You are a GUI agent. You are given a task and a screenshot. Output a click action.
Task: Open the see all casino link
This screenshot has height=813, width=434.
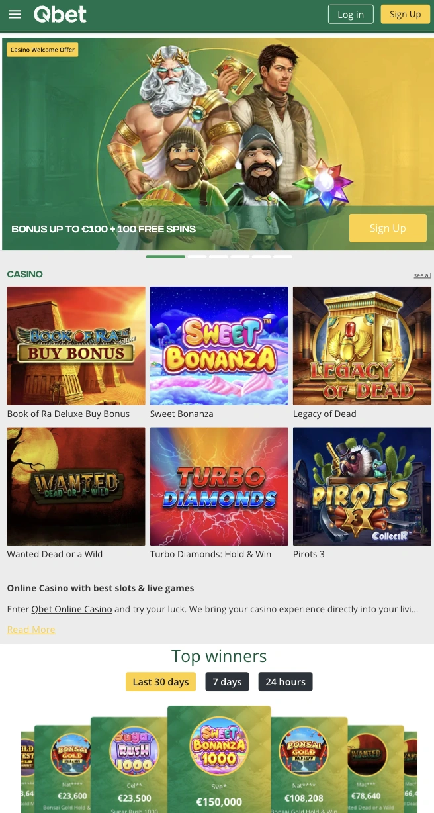423,275
